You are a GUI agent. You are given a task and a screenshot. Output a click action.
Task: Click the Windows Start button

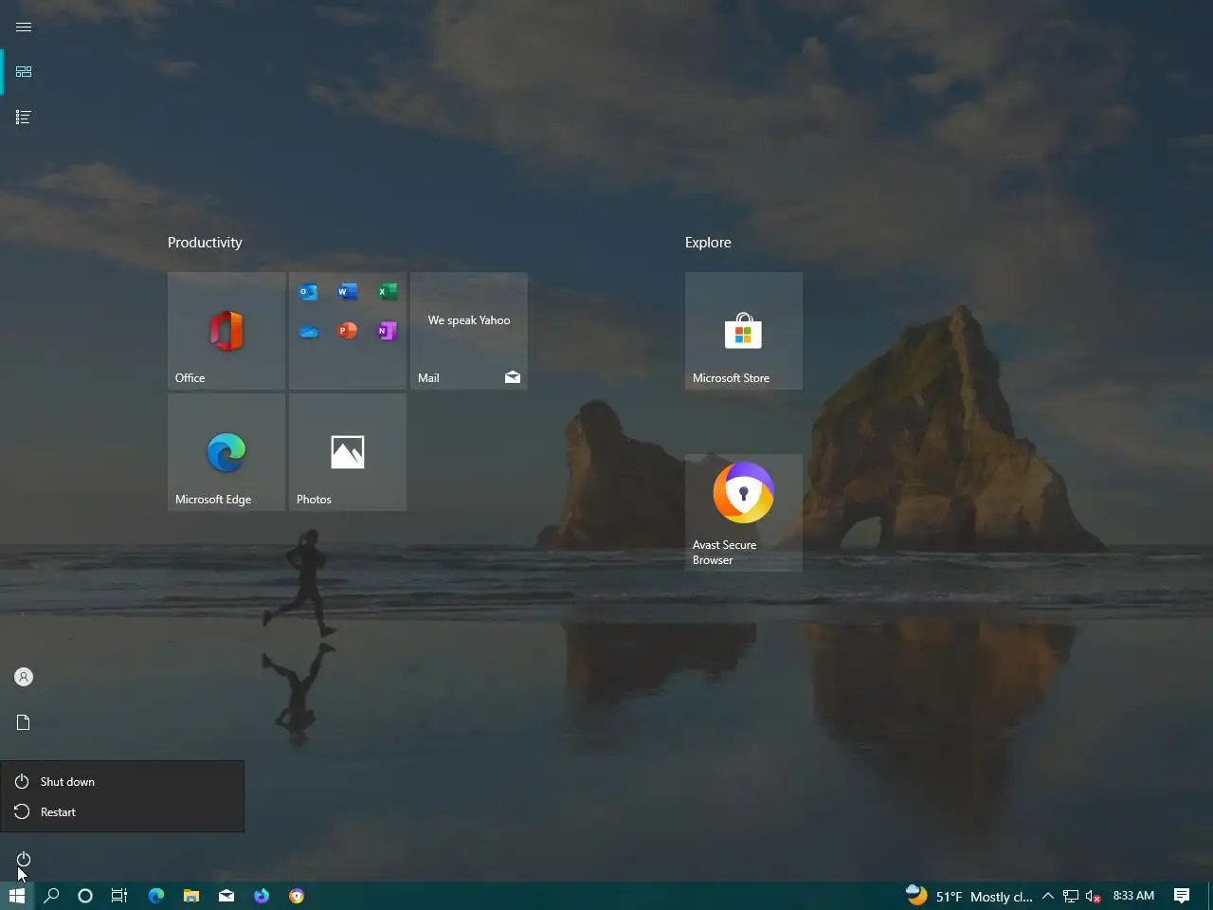pyautogui.click(x=17, y=896)
